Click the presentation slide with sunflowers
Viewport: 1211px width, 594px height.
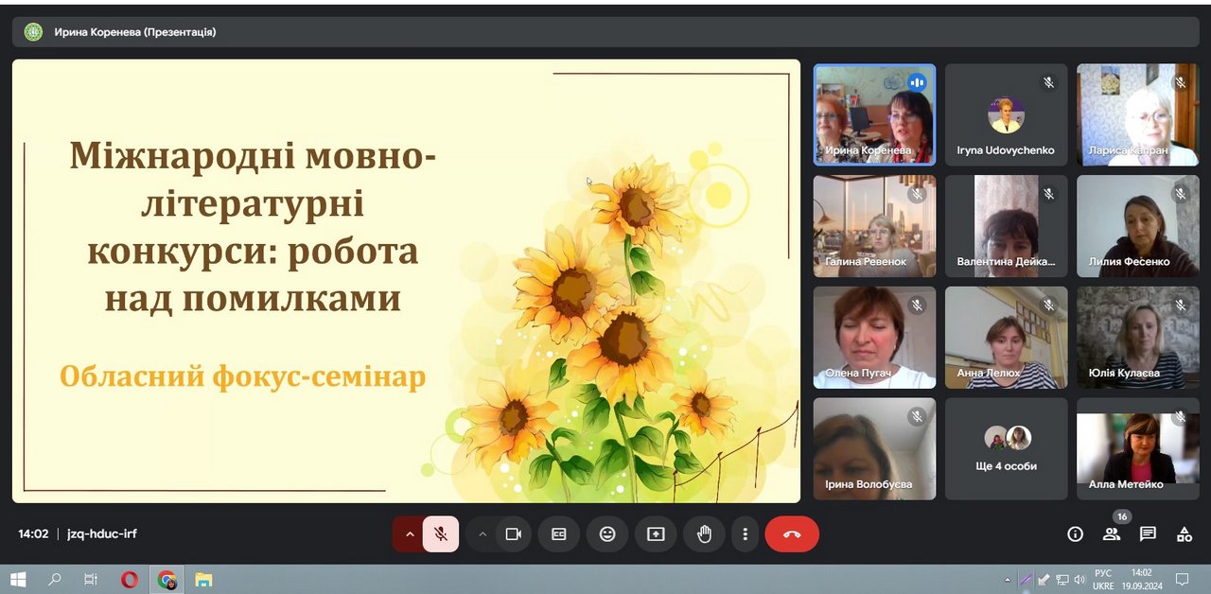pyautogui.click(x=406, y=281)
